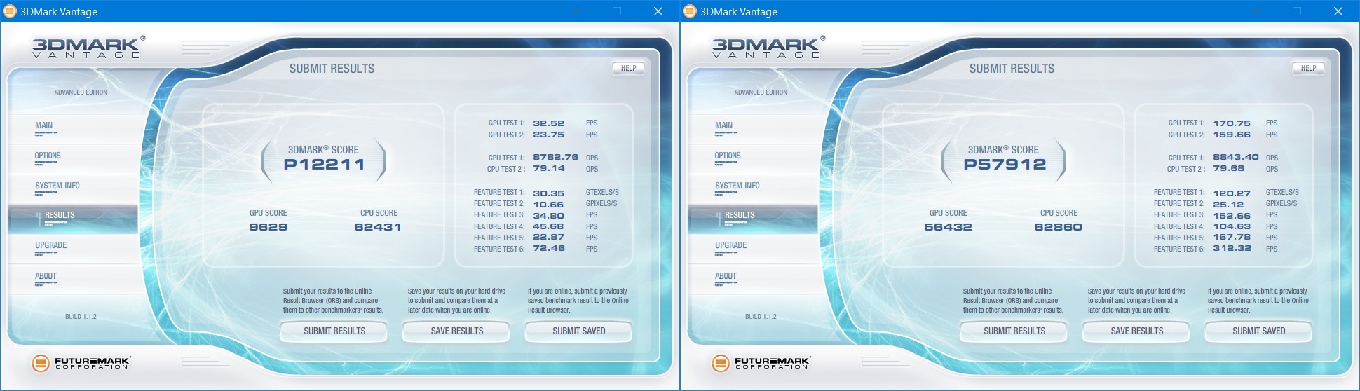The width and height of the screenshot is (1360, 391).
Task: Click SUBMIT SAVED button in left window
Action: 579,331
